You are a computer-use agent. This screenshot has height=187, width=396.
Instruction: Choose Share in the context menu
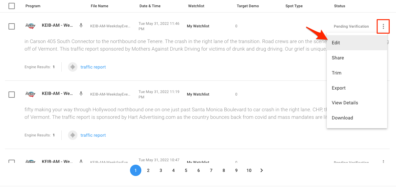tap(338, 58)
